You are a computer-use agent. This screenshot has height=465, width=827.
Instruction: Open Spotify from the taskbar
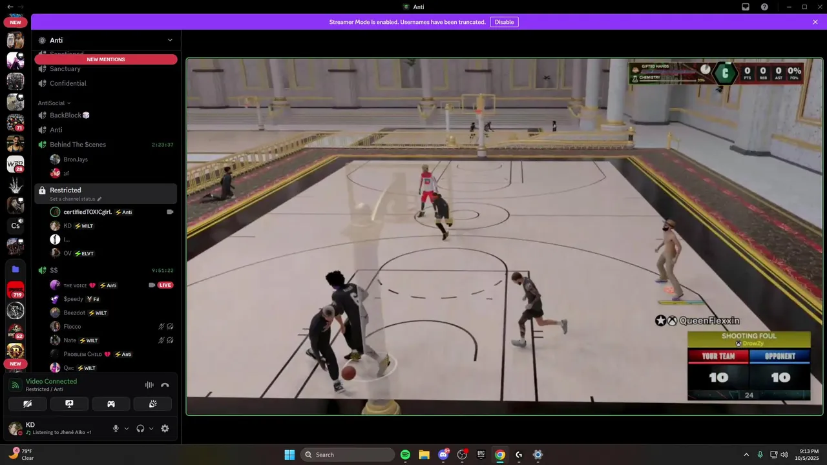(405, 455)
